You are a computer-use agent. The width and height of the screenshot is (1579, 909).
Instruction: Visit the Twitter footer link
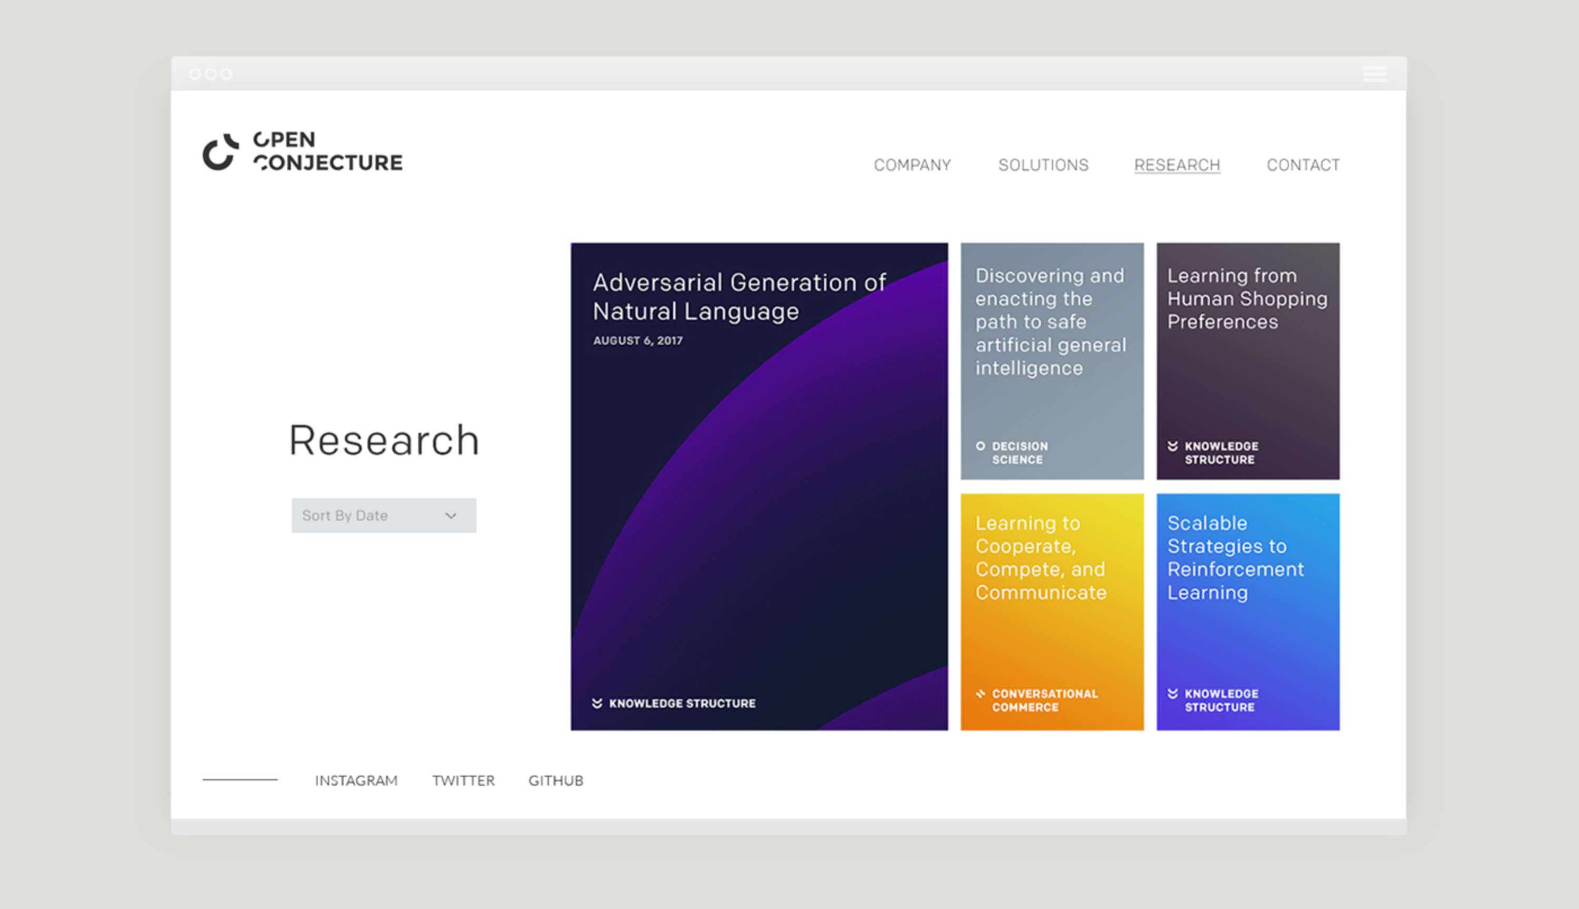coord(463,781)
